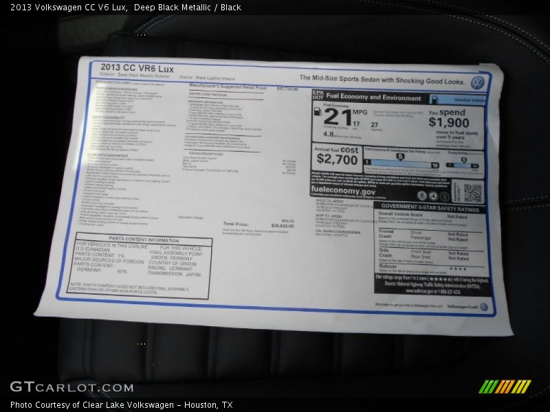
Task: Toggle the Overall Vehicle Score rating entry
Action: [x=459, y=216]
